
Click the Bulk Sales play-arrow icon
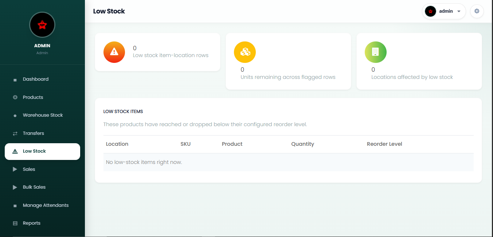pos(15,187)
